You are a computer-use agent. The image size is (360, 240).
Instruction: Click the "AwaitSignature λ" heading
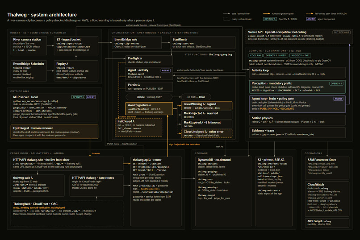click(139, 105)
